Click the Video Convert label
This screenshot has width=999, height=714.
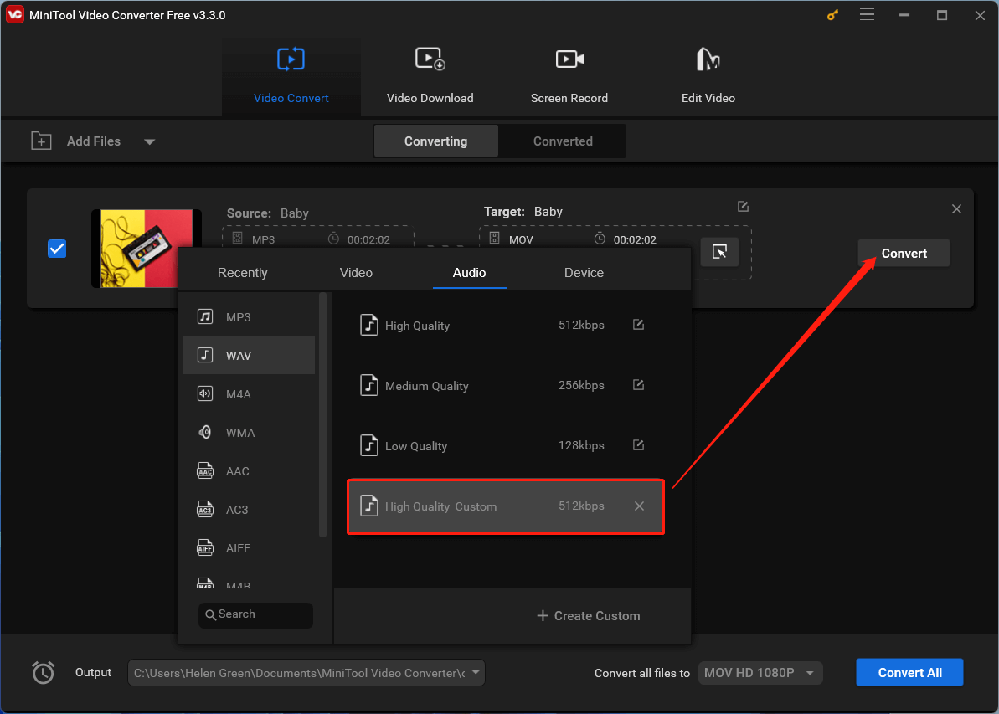point(291,98)
